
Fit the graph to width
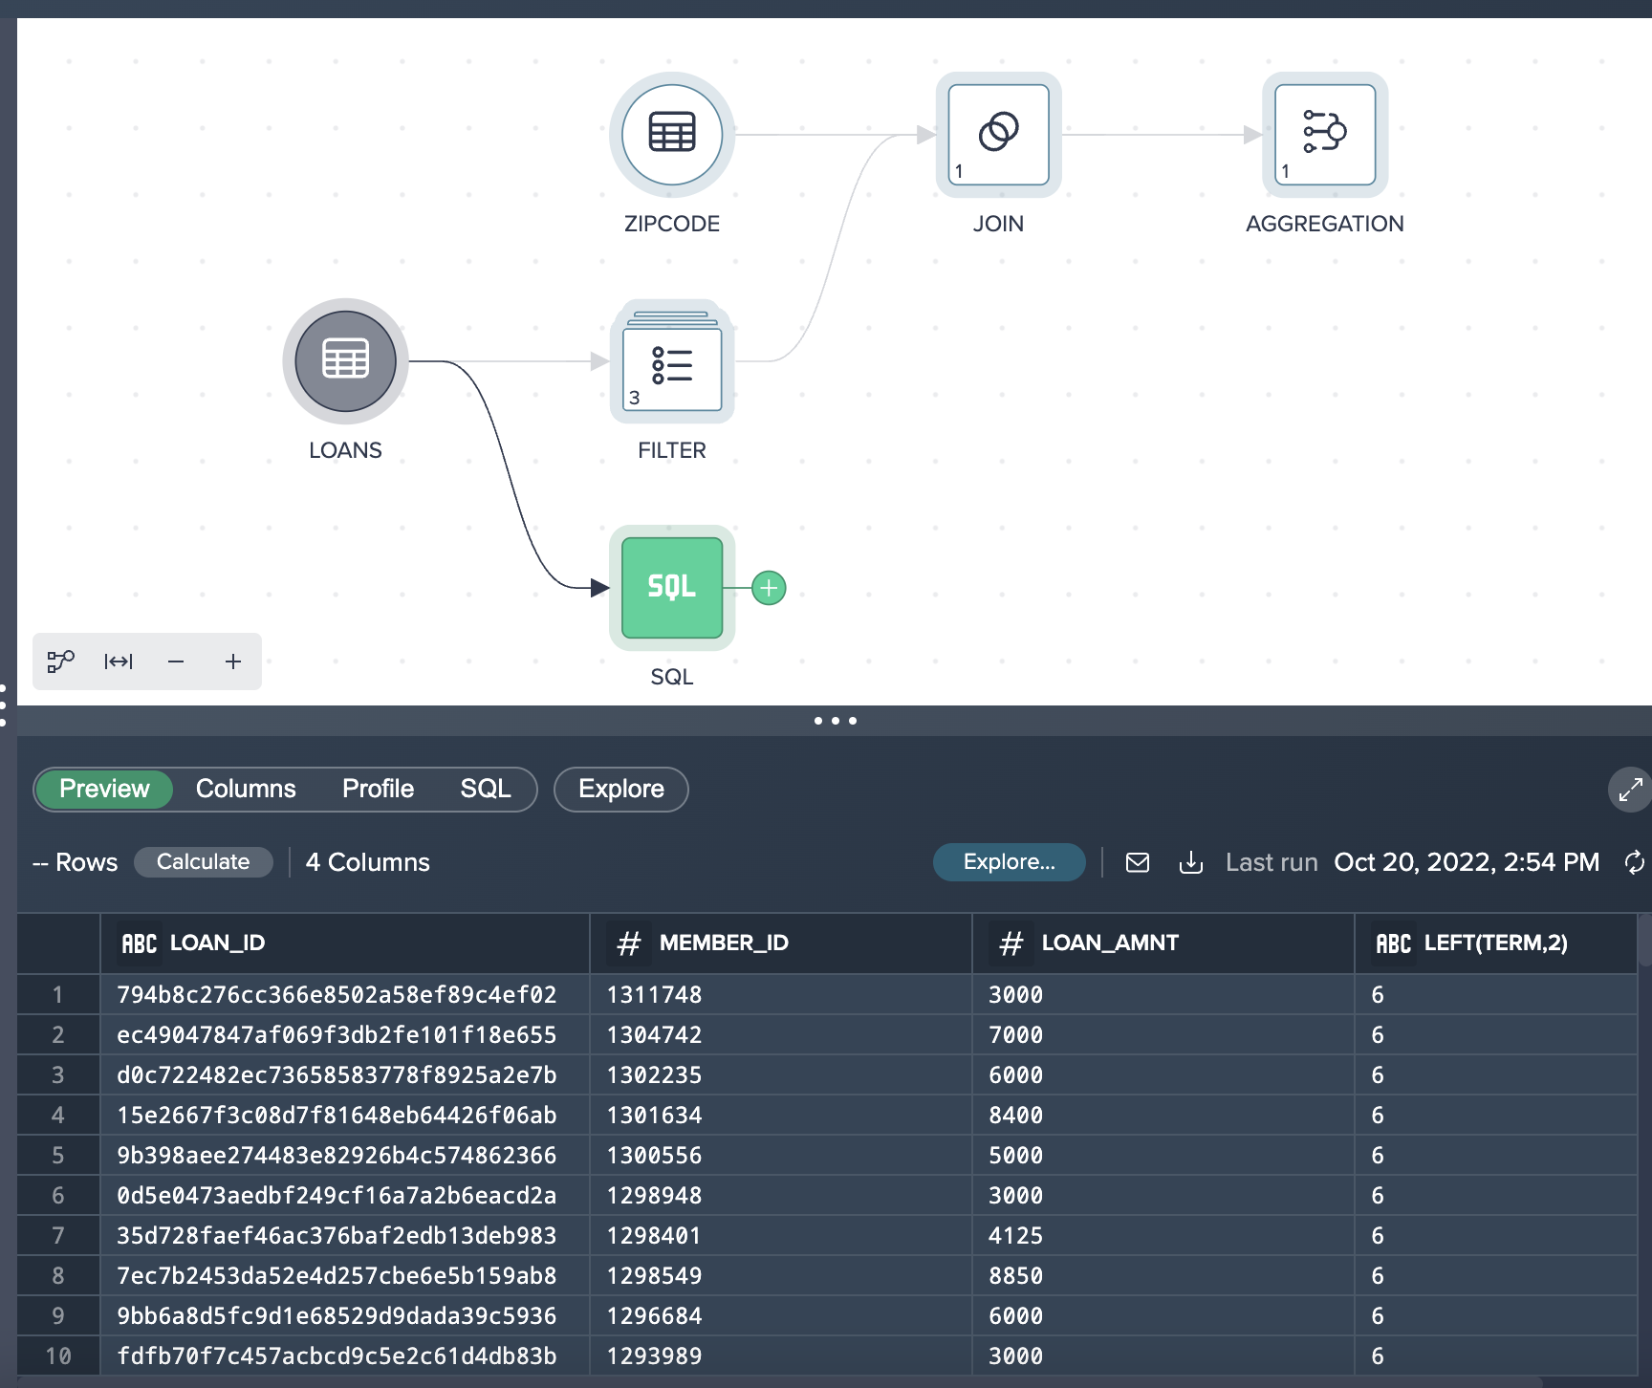coord(119,661)
